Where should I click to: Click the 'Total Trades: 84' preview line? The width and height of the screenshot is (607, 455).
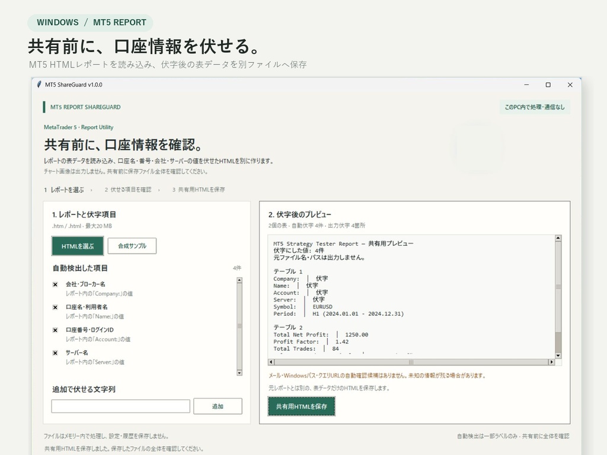[x=306, y=348]
